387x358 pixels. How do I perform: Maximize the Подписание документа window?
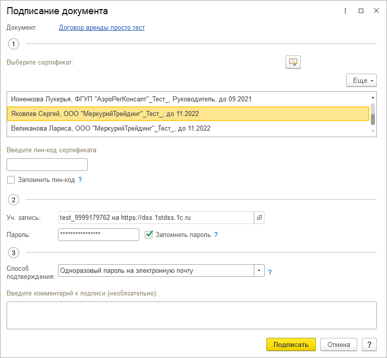pyautogui.click(x=361, y=11)
